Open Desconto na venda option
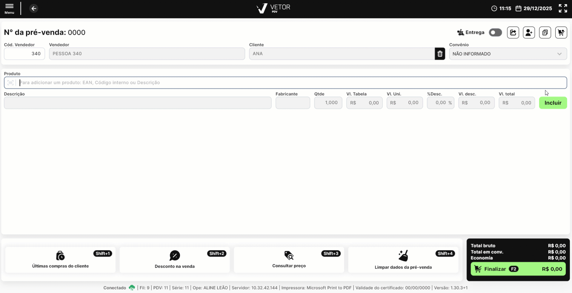 click(175, 260)
